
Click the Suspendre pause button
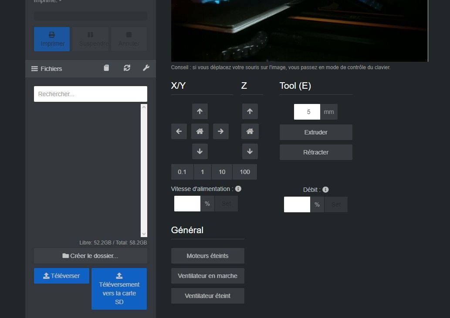click(x=91, y=39)
